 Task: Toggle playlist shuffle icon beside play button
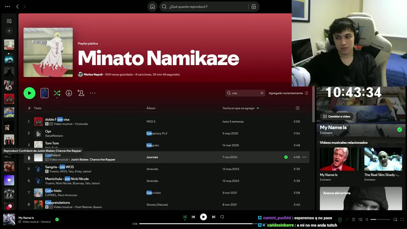(x=57, y=93)
